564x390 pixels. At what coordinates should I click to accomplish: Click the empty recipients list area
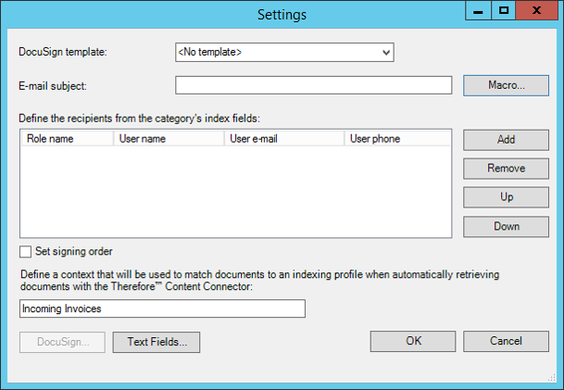point(234,193)
